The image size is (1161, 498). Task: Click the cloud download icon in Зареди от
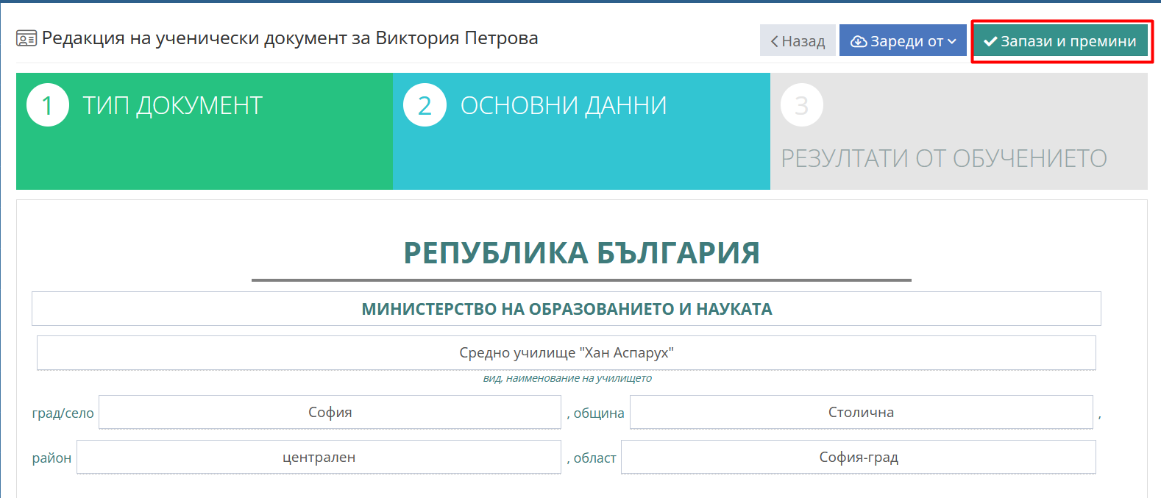coord(859,42)
